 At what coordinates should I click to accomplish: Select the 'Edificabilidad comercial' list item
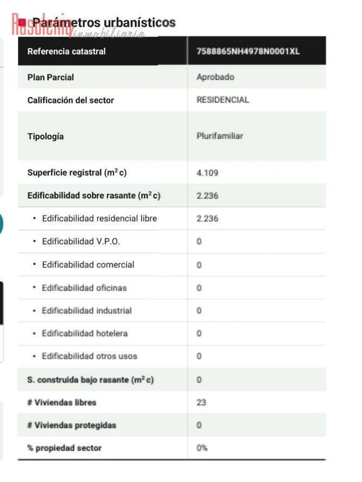pos(88,265)
